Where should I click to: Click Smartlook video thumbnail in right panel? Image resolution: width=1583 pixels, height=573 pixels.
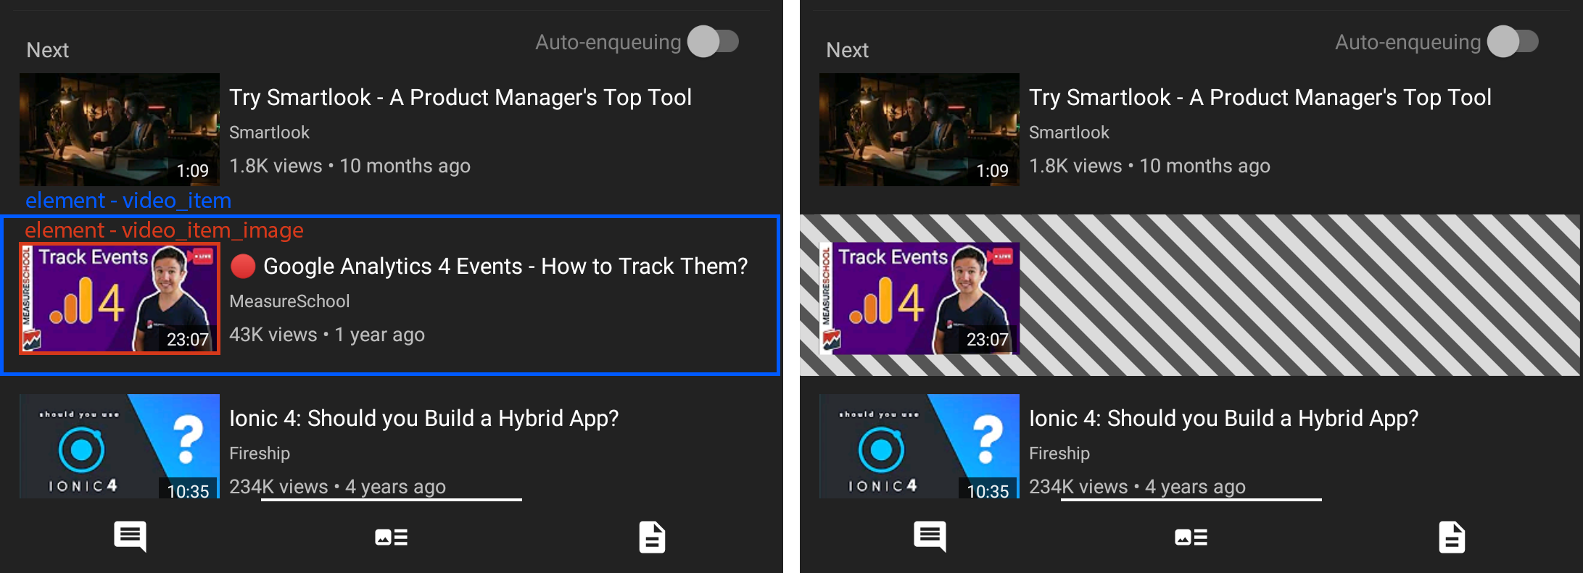click(919, 130)
